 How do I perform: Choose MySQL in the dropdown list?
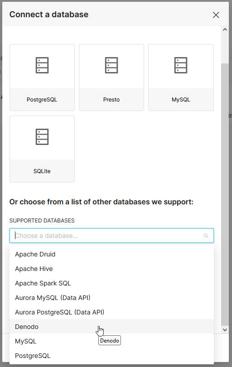pyautogui.click(x=111, y=341)
